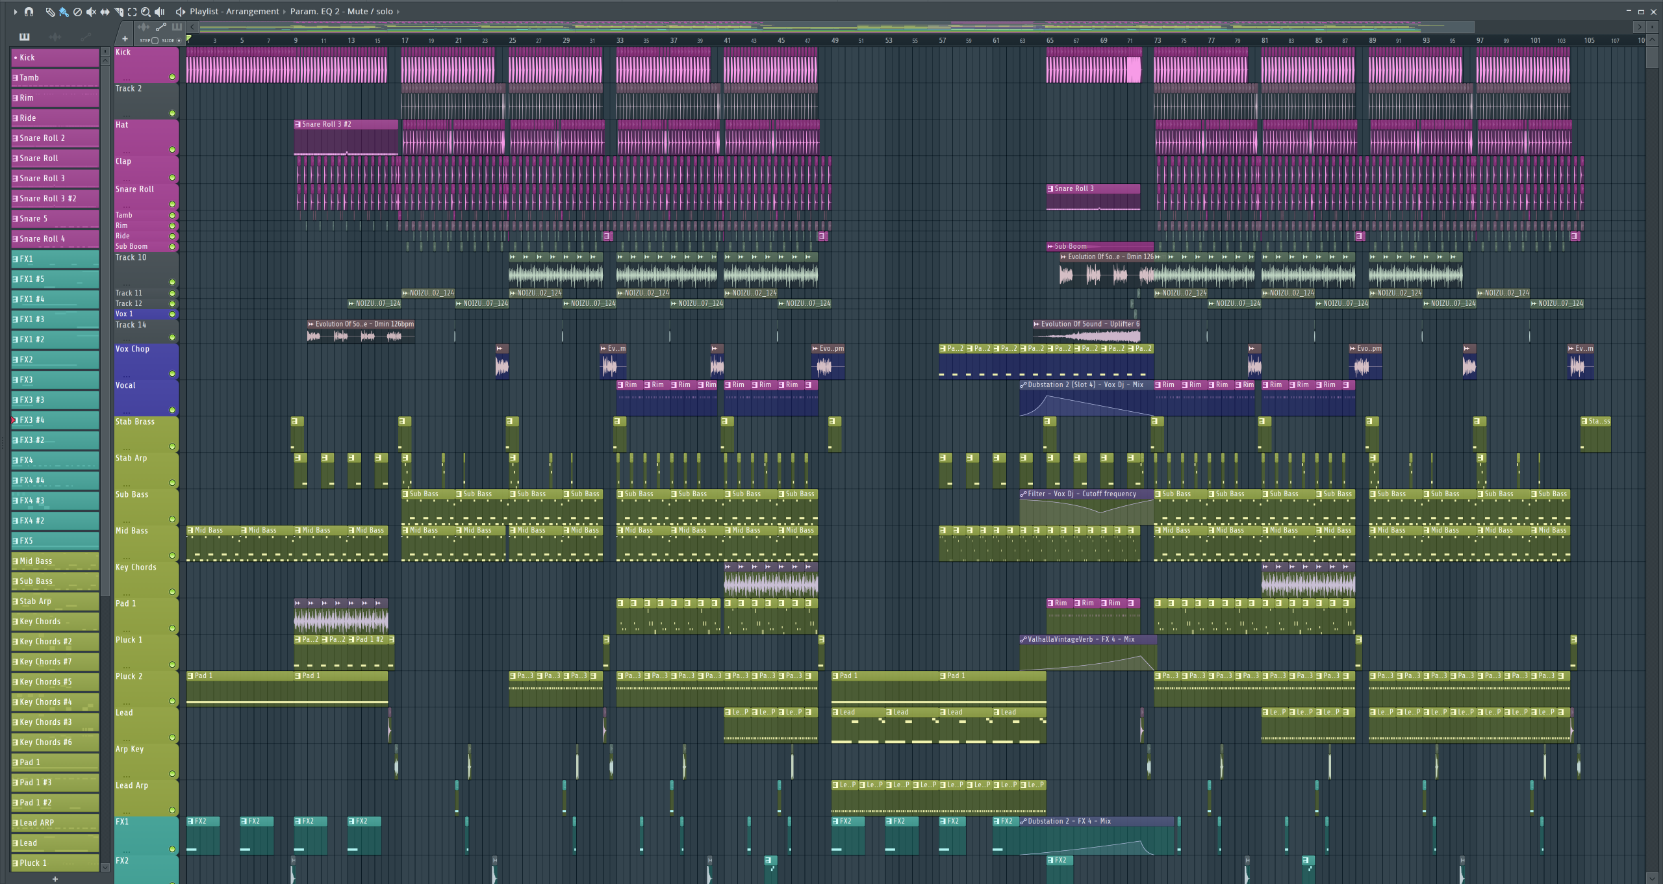The image size is (1663, 884).
Task: Click the piano pattern icon beside timeline
Action: click(x=177, y=27)
